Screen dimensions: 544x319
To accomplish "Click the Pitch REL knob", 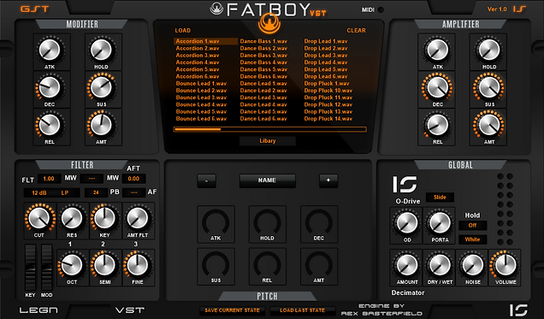I will click(267, 264).
